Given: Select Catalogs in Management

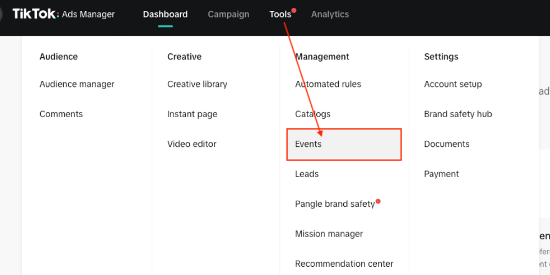Looking at the screenshot, I should point(312,114).
